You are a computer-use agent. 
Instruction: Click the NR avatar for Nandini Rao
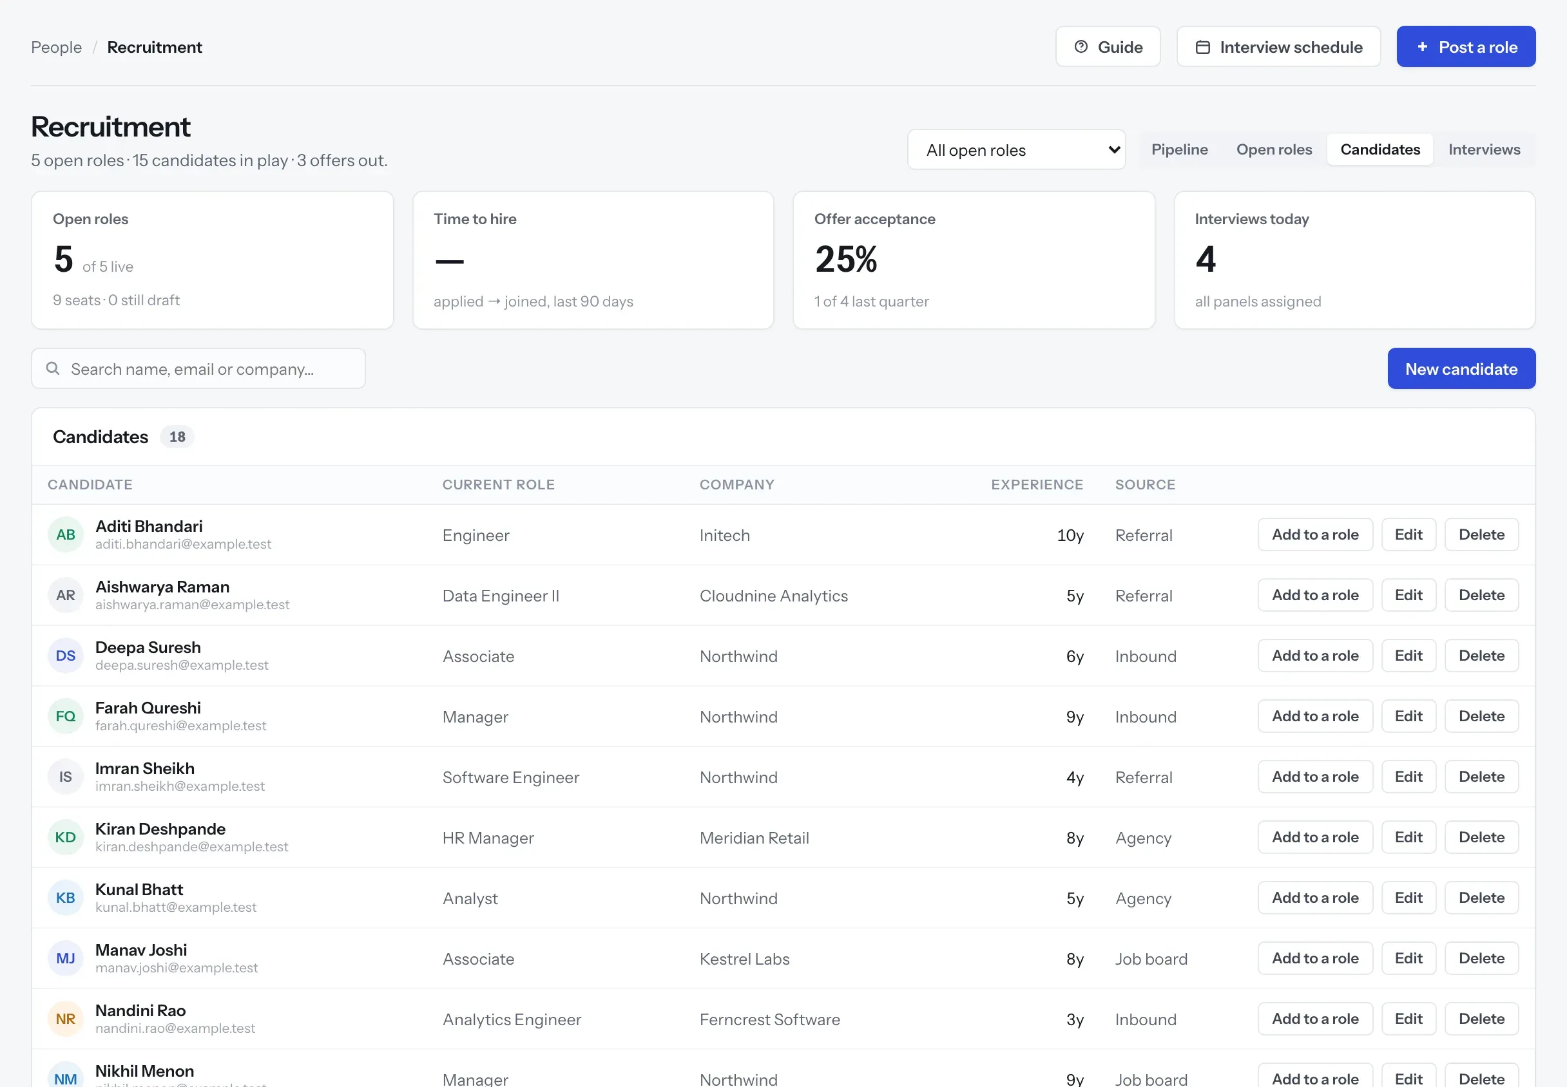pos(66,1019)
